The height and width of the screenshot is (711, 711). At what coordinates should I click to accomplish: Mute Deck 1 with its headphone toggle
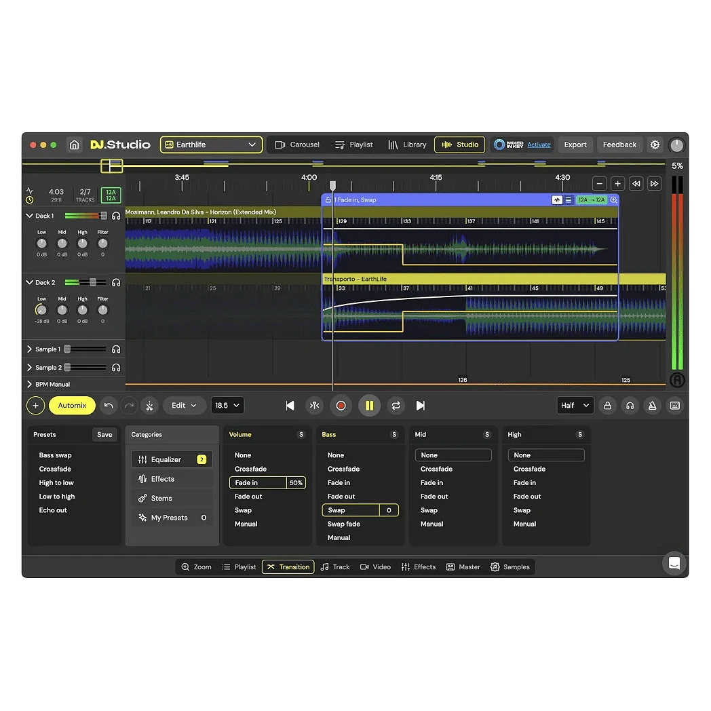[x=116, y=215]
